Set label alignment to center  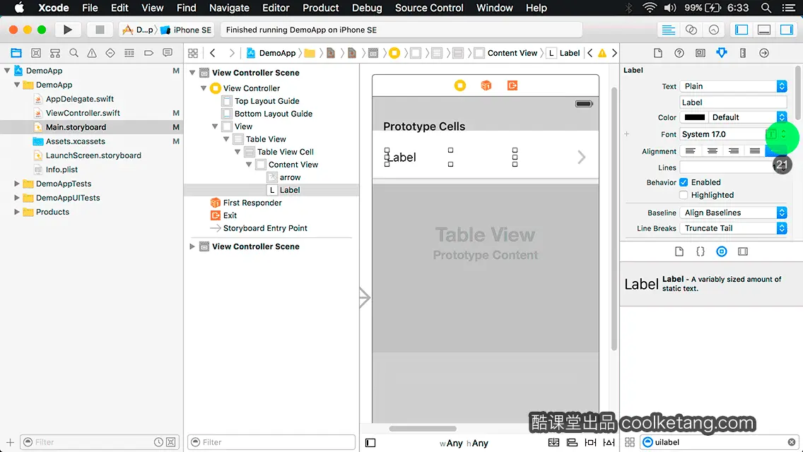(712, 151)
